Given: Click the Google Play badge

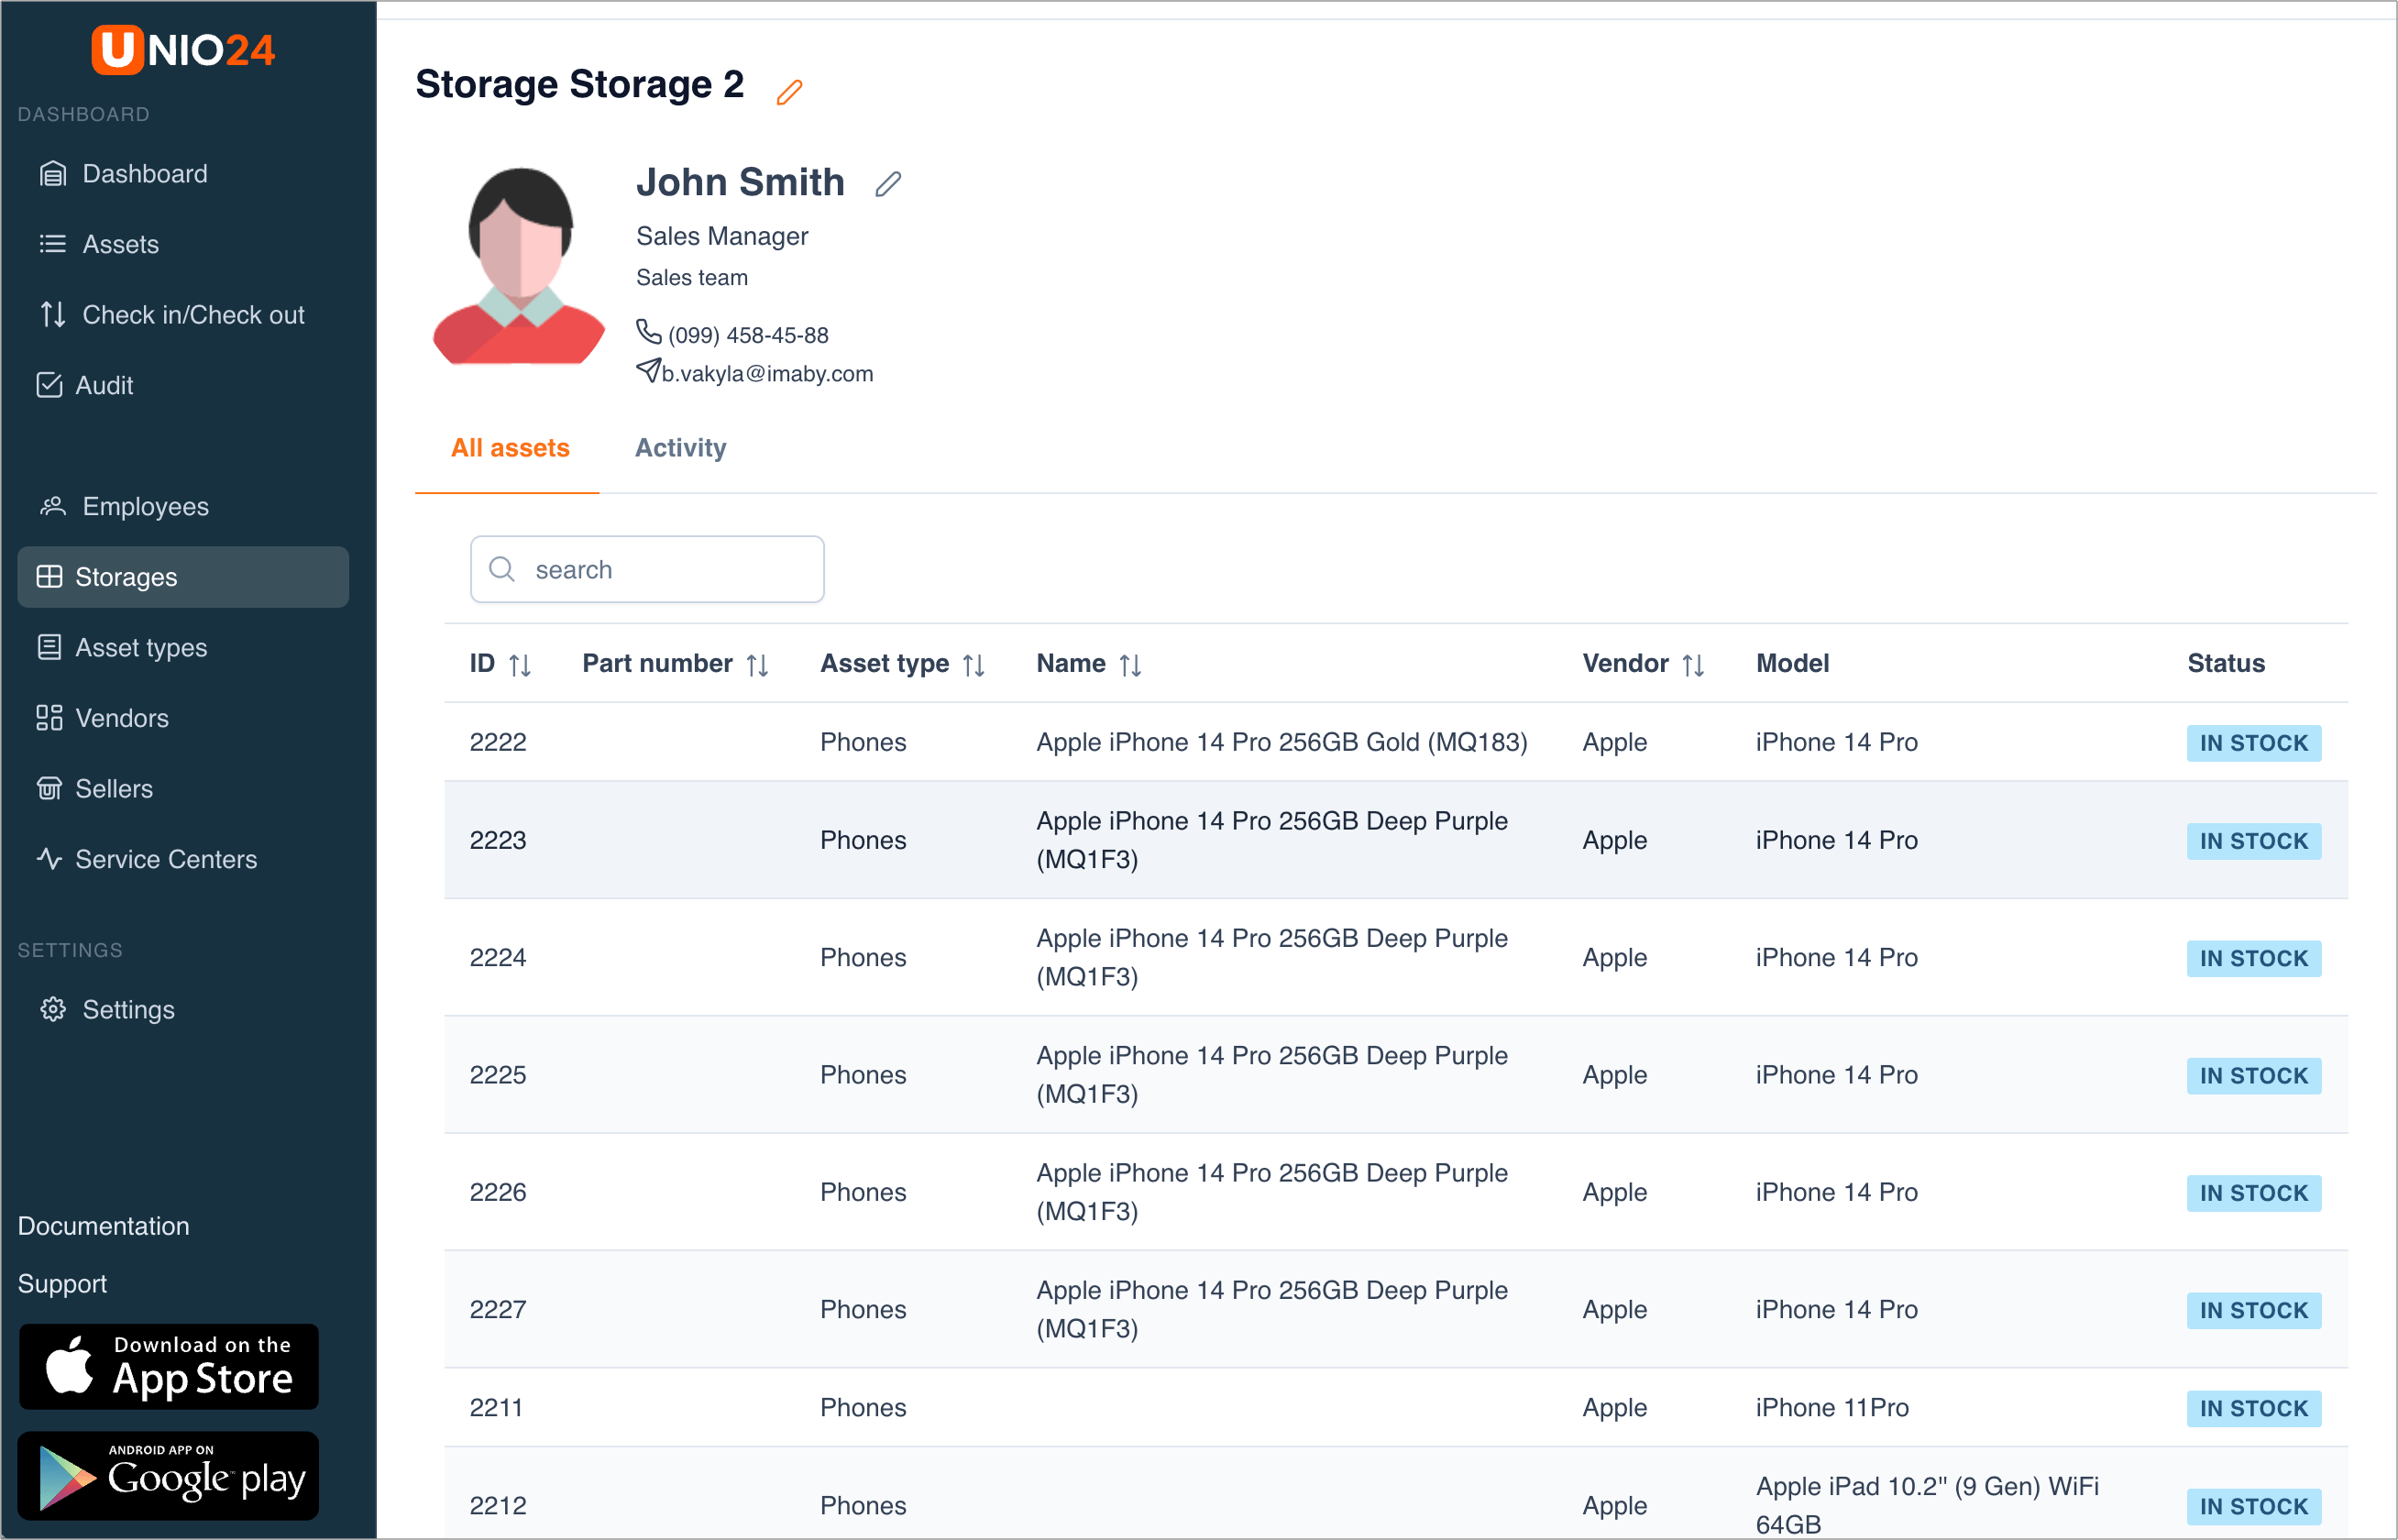Looking at the screenshot, I should (169, 1476).
